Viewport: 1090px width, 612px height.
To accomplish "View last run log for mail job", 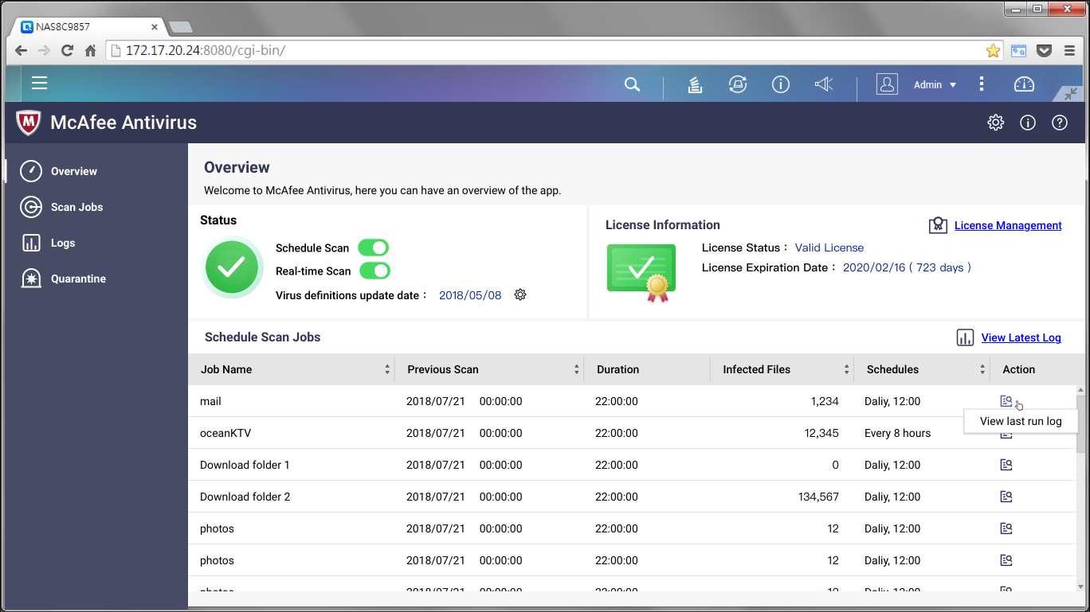I will tap(1006, 401).
